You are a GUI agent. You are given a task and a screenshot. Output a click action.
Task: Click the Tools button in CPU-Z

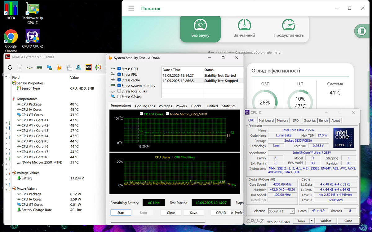pyautogui.click(x=301, y=221)
